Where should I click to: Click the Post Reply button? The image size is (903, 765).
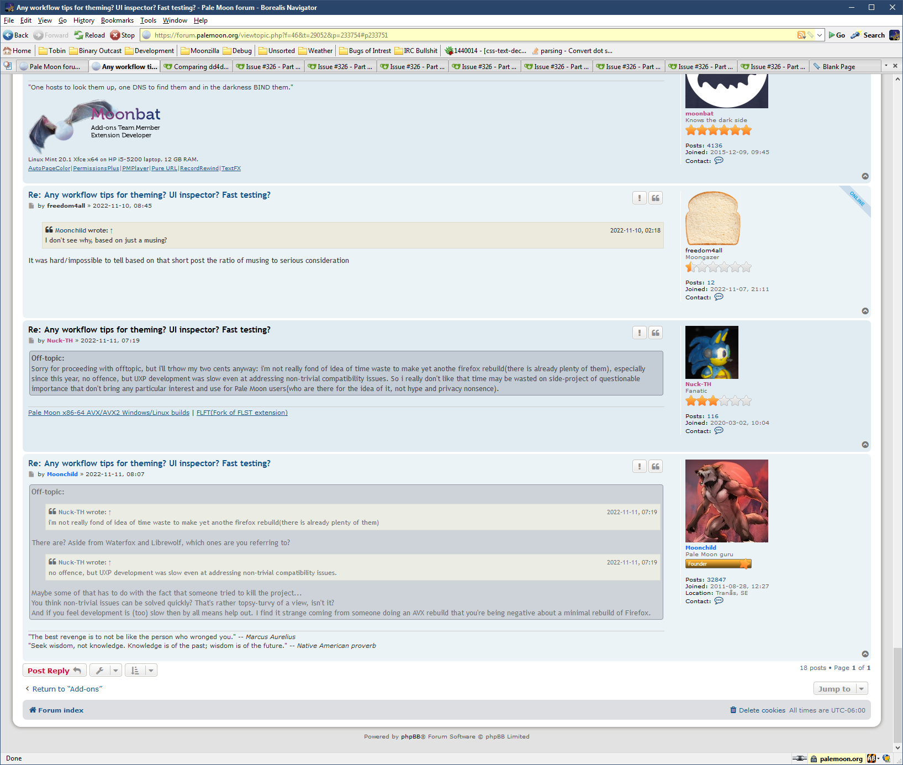pyautogui.click(x=54, y=670)
